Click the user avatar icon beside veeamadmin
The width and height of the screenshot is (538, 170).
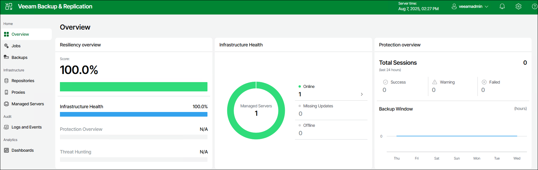coord(454,6)
